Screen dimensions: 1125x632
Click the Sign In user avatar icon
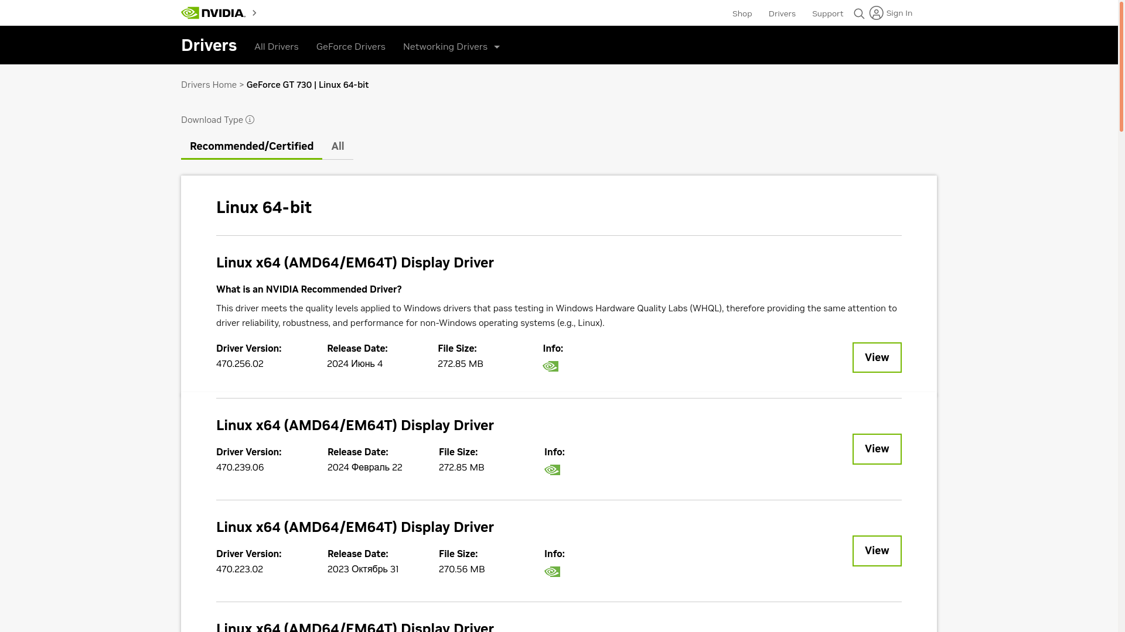(876, 13)
